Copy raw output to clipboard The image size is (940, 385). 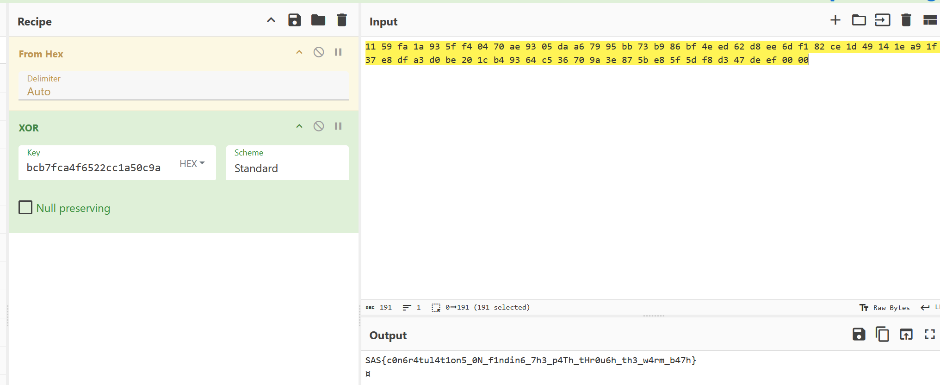pos(882,334)
